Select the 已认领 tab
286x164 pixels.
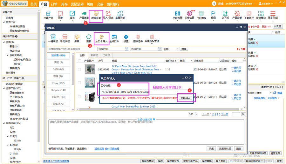coord(106,55)
